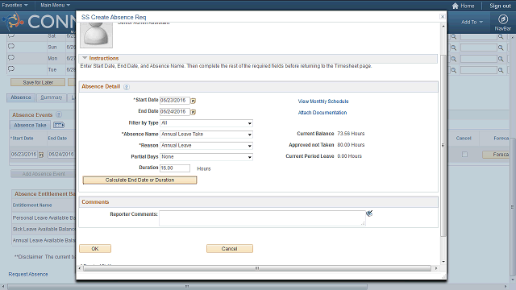The image size is (516, 290).
Task: Open Absence Name dropdown
Action: [x=206, y=135]
